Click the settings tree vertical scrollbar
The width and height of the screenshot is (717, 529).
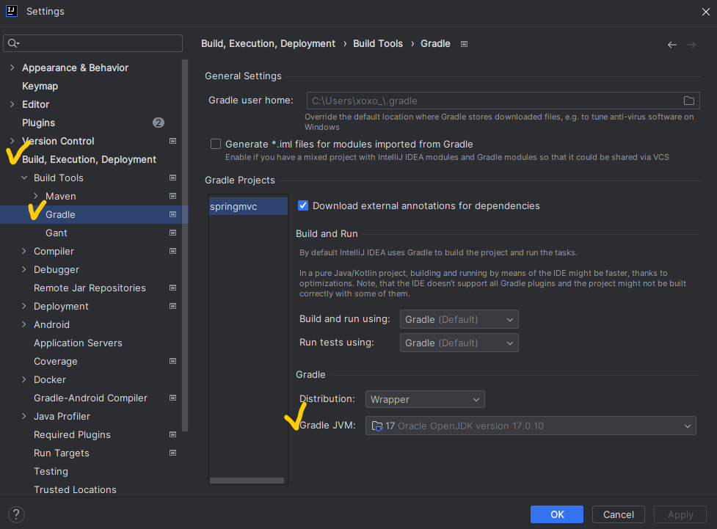pyautogui.click(x=185, y=244)
